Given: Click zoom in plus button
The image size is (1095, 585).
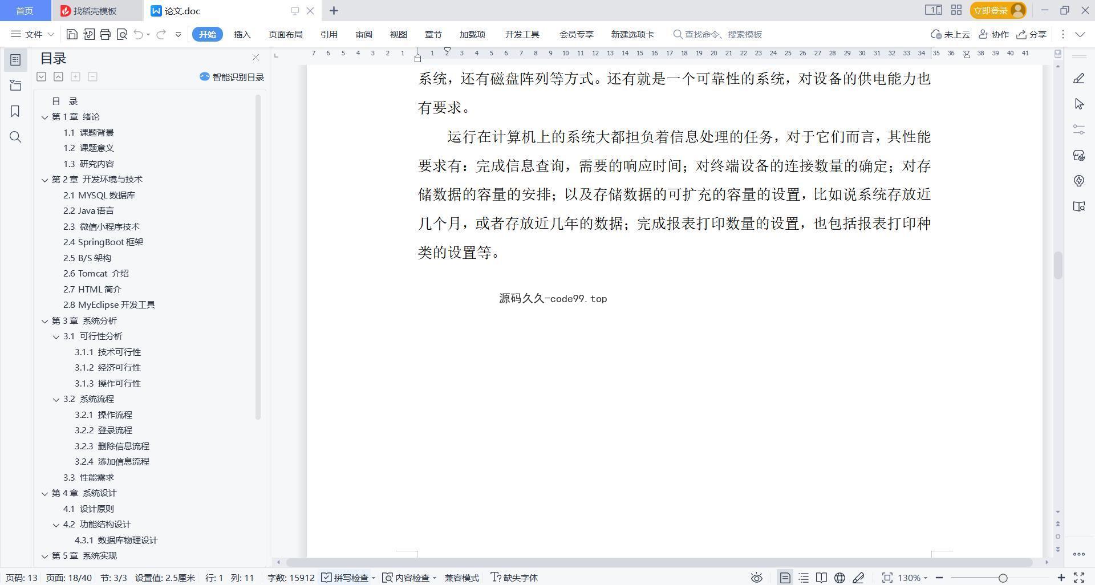Looking at the screenshot, I should 1061,578.
